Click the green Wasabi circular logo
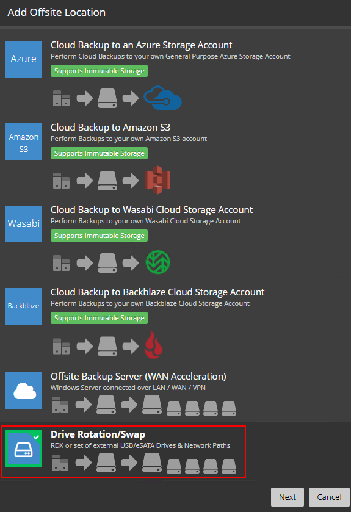 157,262
